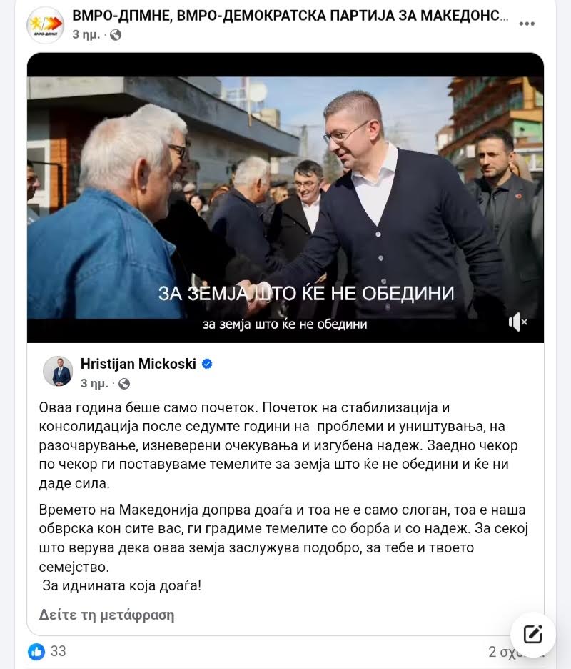This screenshot has width=571, height=669.
Task: Click Δείτε τη μετάφραση translation link
Action: tap(106, 615)
